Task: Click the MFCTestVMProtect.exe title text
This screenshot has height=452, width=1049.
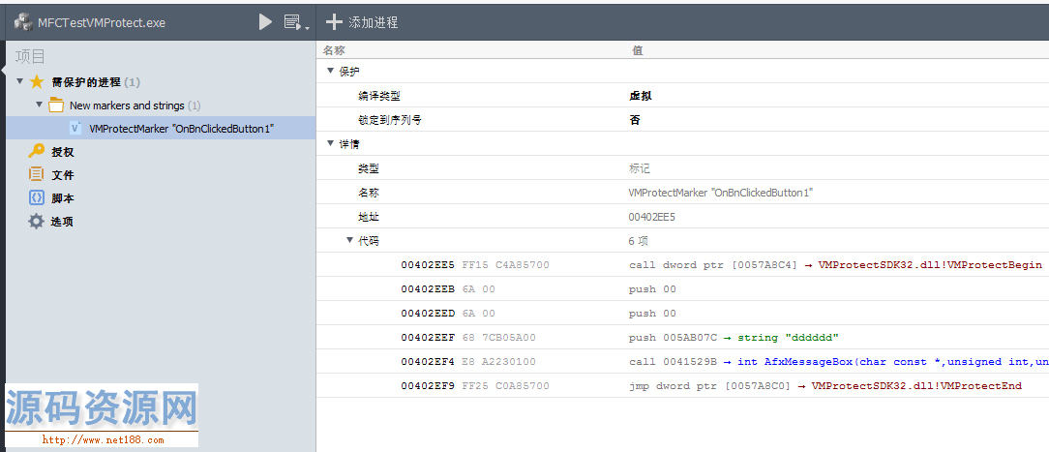Action: coord(102,22)
